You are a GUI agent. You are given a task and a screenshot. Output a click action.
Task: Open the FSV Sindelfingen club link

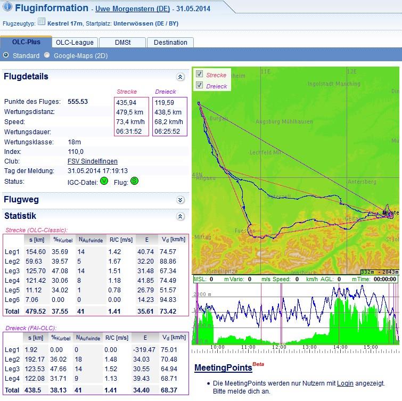(92, 161)
